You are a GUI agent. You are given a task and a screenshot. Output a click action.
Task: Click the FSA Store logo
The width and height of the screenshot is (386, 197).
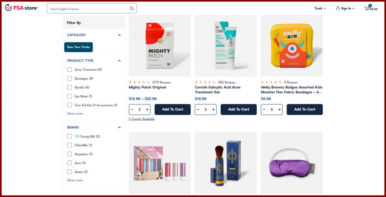pos(21,8)
